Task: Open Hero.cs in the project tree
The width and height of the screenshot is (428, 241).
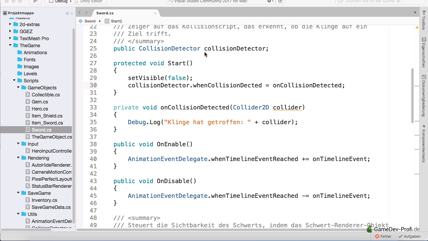Action: (x=39, y=109)
